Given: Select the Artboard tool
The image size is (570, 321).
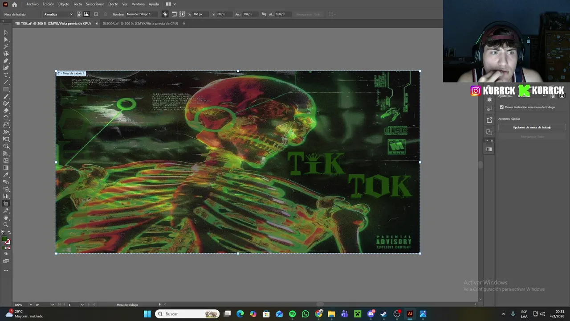Looking at the screenshot, I should (x=6, y=204).
